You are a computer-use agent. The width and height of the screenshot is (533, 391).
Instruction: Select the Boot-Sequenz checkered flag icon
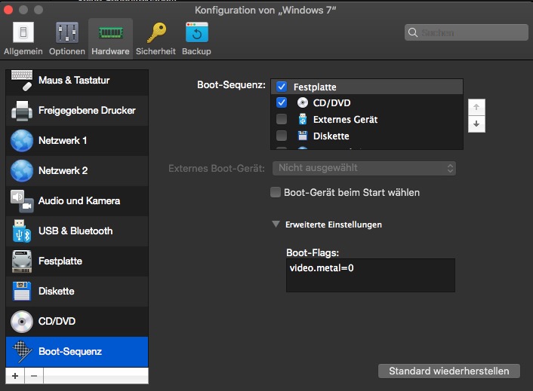click(22, 351)
